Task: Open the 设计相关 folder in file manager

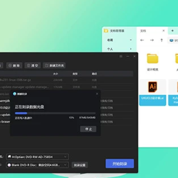Action: [153, 62]
